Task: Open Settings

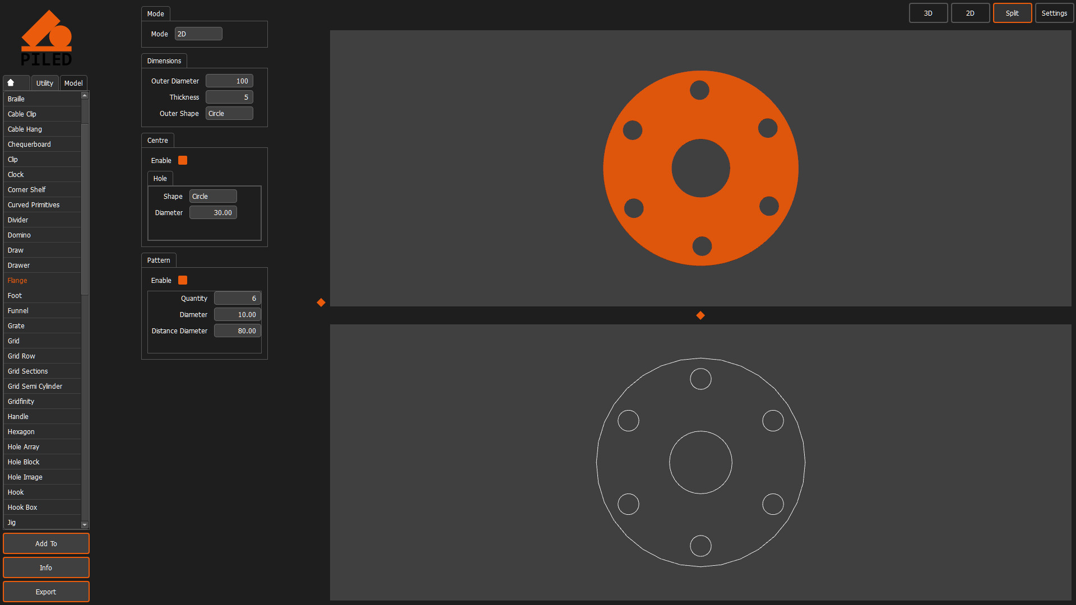Action: (x=1054, y=13)
